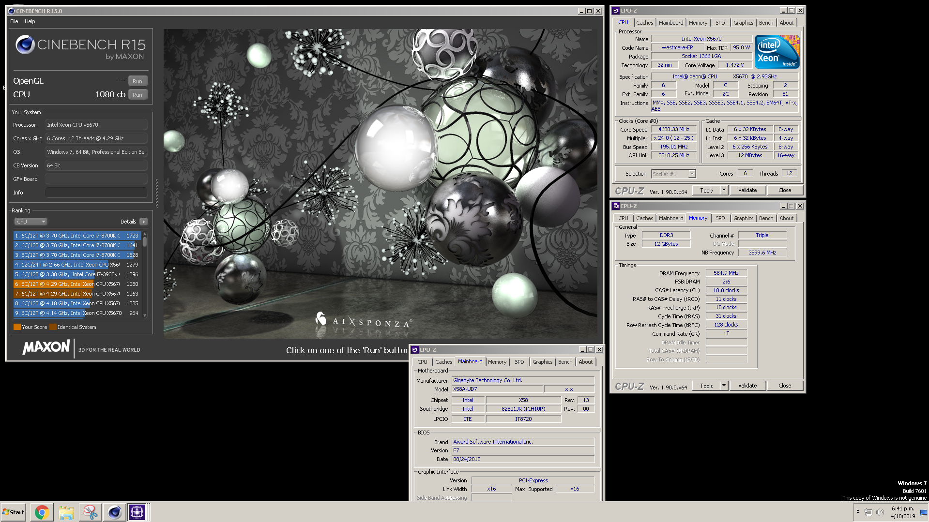Open Caches tab in top CPU-Z window
This screenshot has height=522, width=929.
point(644,23)
